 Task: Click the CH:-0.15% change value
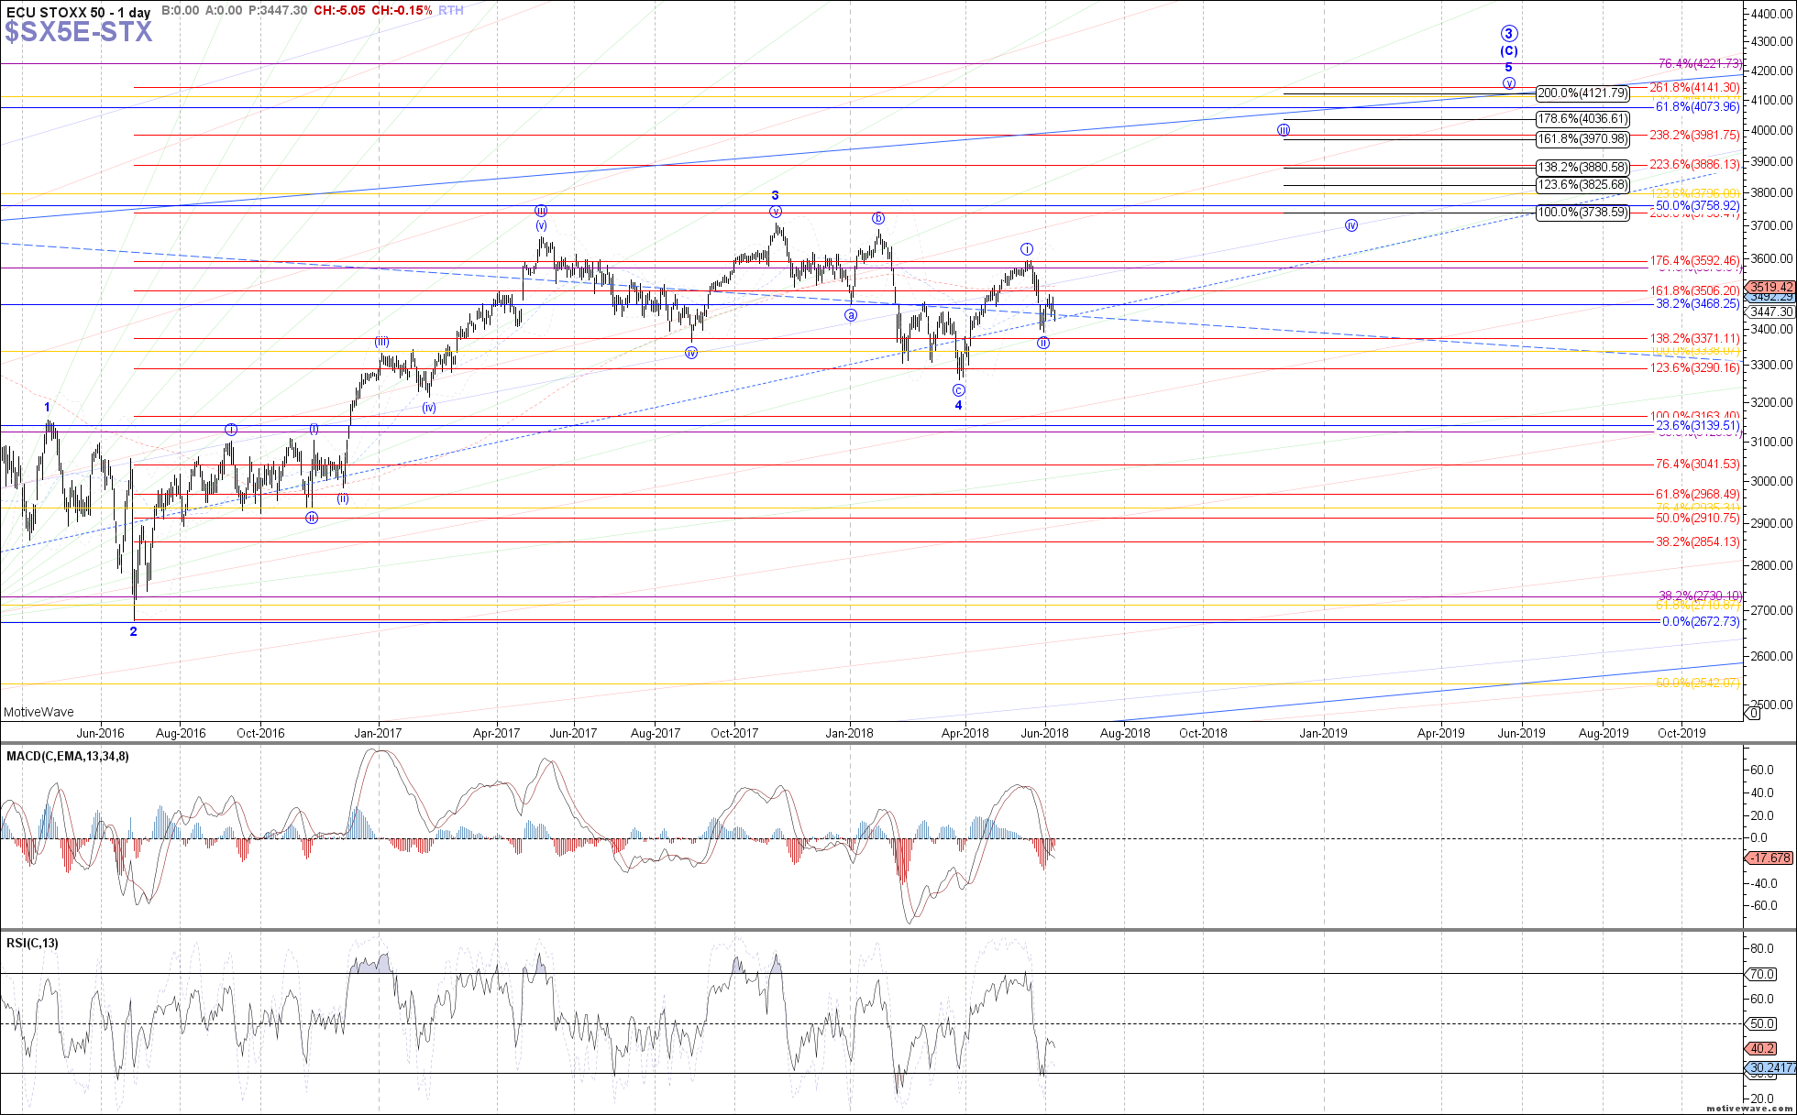400,10
